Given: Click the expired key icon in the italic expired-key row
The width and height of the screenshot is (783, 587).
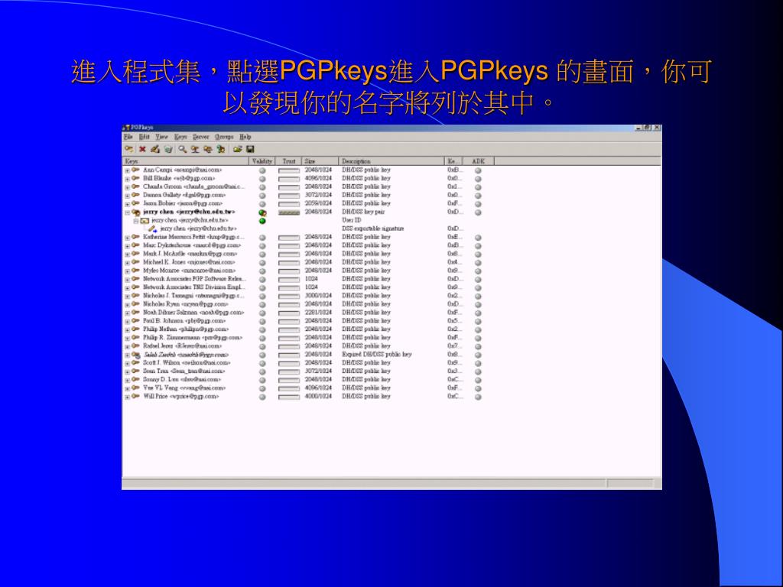Looking at the screenshot, I should point(136,355).
